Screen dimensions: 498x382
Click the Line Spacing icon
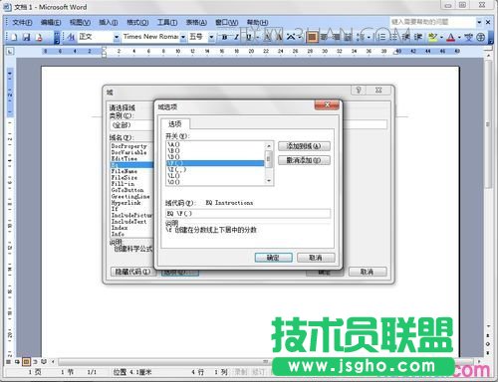pyautogui.click(x=361, y=37)
